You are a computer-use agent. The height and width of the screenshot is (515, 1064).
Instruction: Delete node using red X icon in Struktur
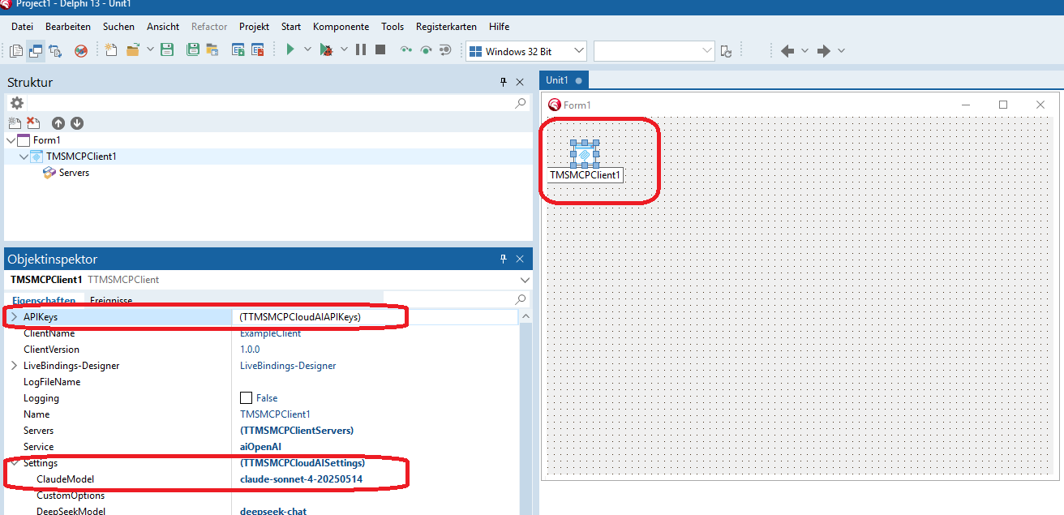tap(32, 122)
